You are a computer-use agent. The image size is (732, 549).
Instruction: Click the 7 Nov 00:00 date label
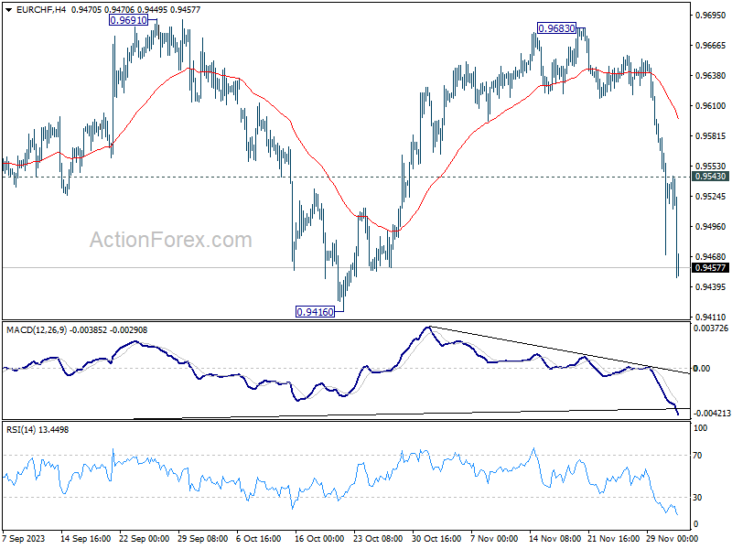pyautogui.click(x=494, y=539)
